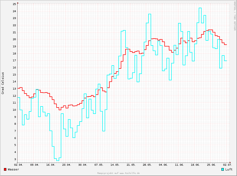Click the cyan Luft legend swatch
This screenshot has height=176, width=237.
pyautogui.click(x=223, y=169)
